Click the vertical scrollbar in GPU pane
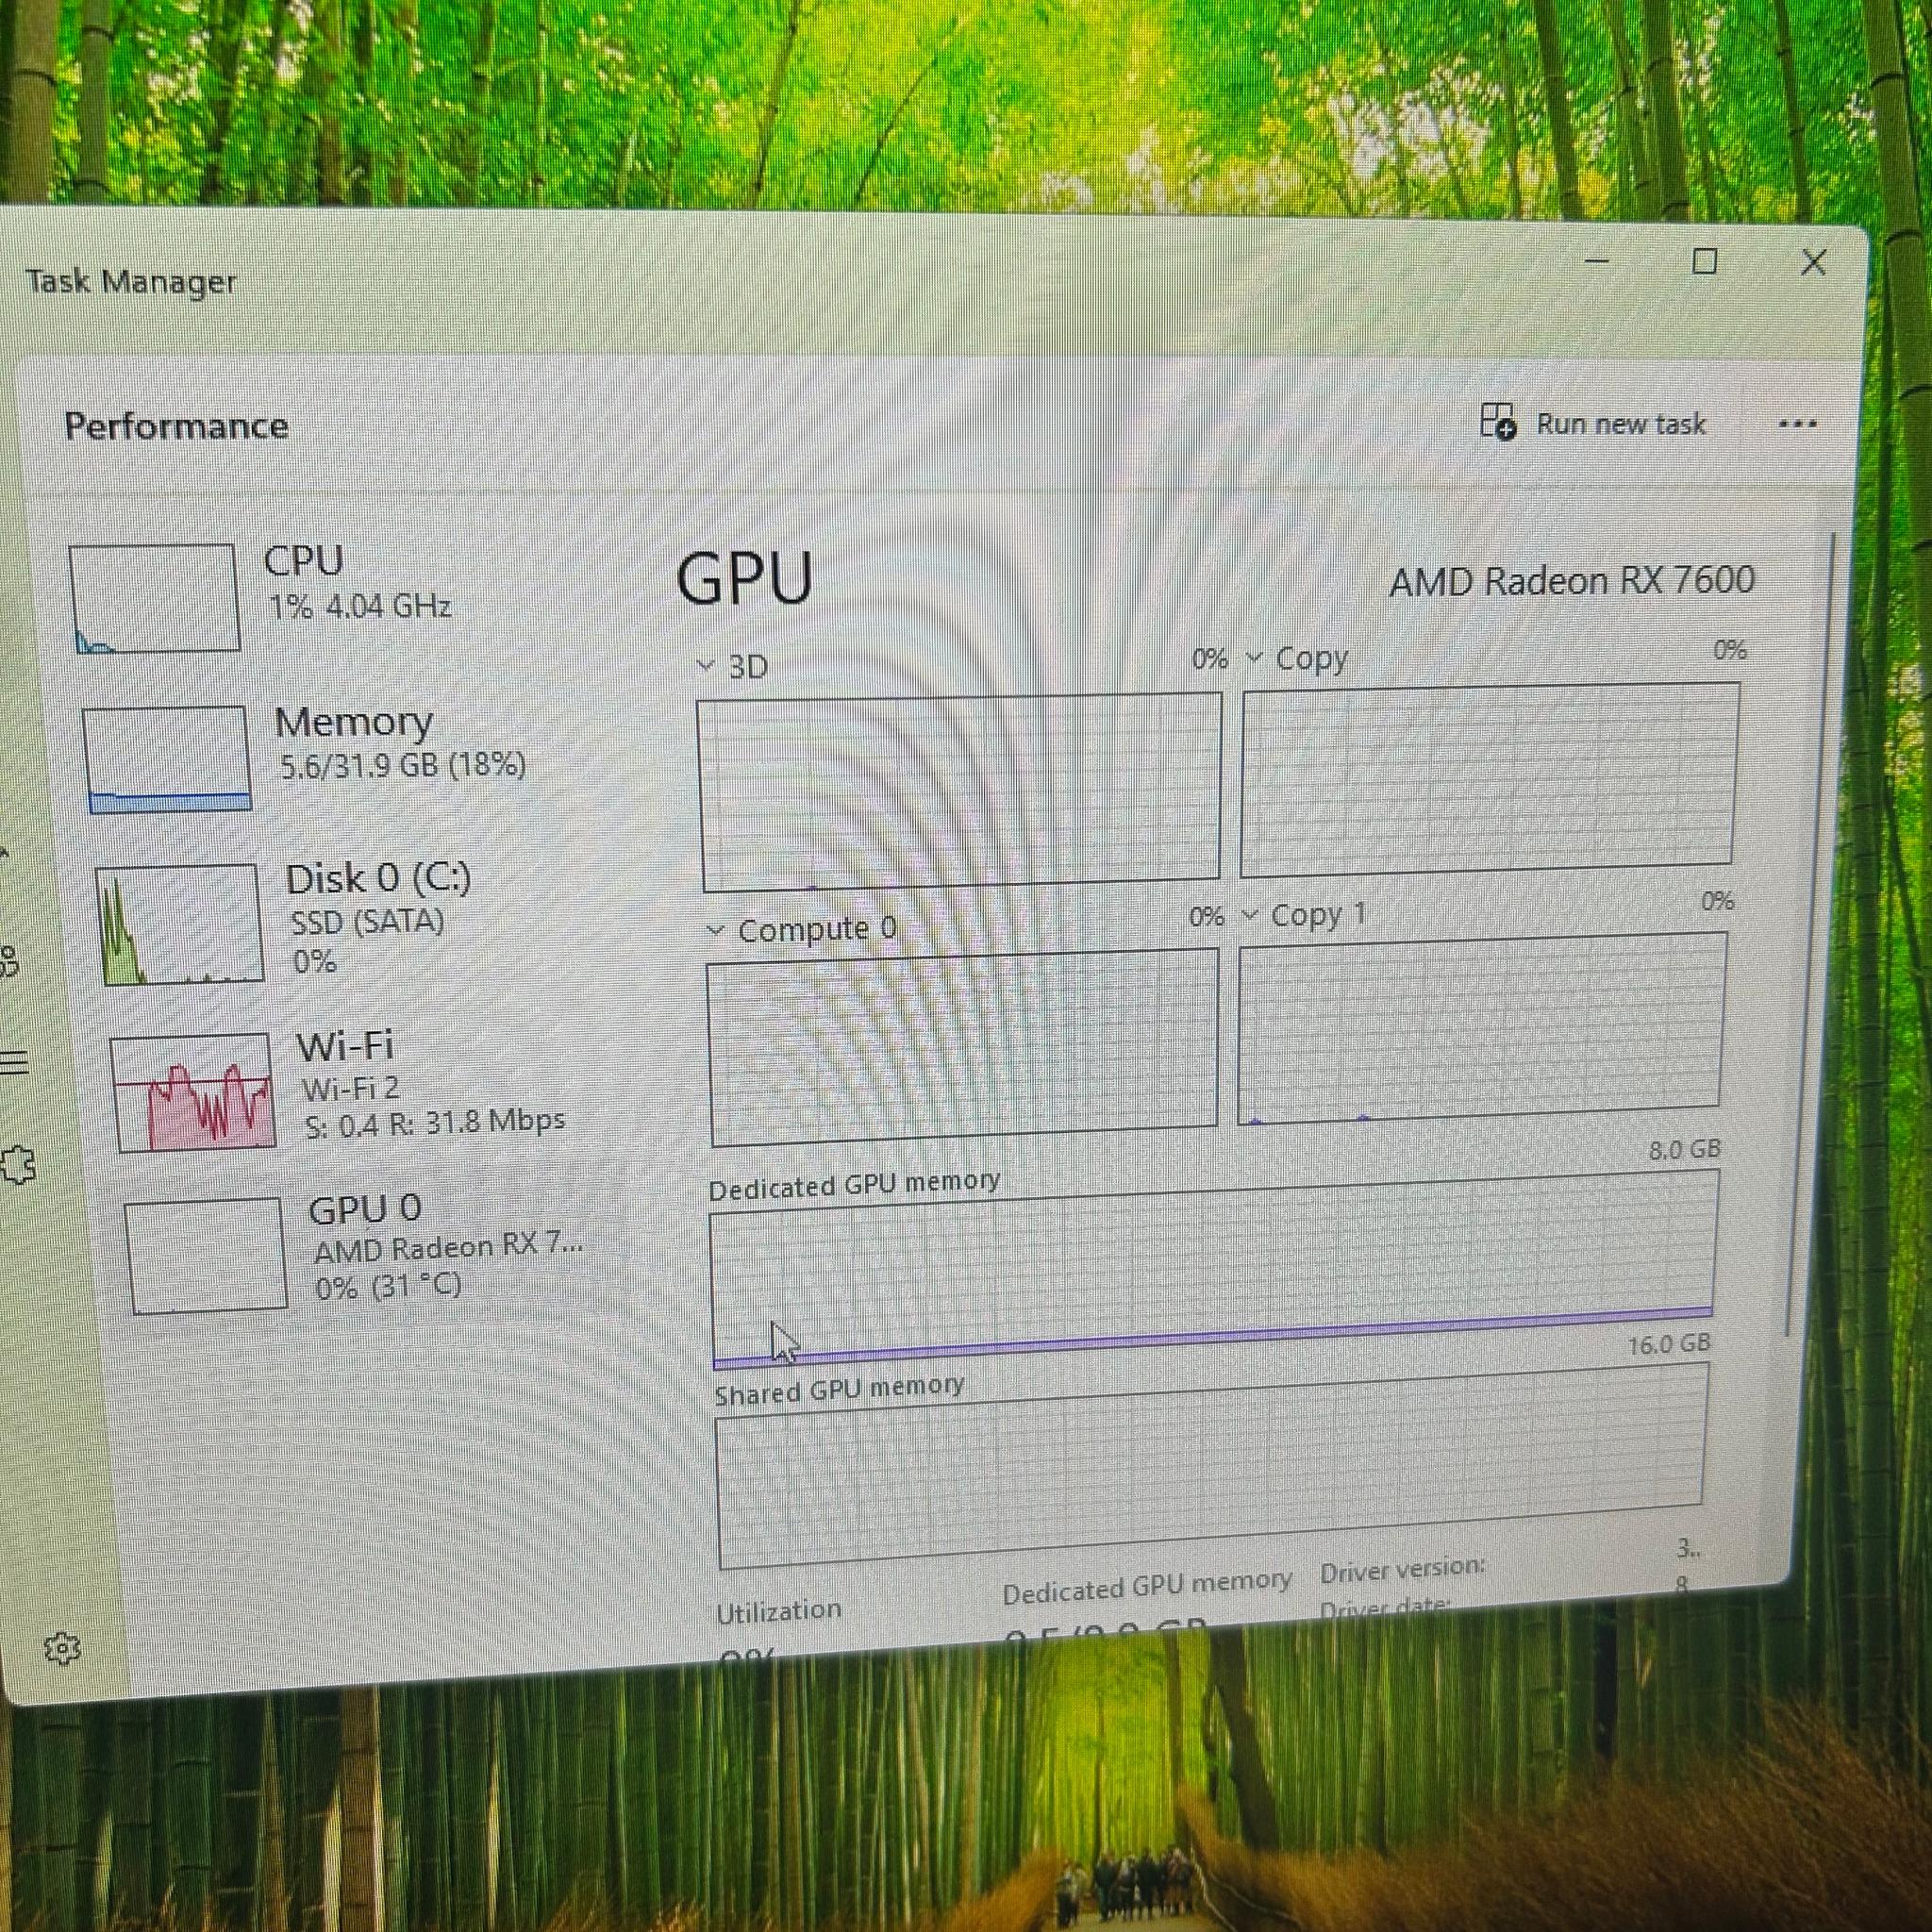Image resolution: width=1932 pixels, height=1932 pixels. pos(1810,936)
